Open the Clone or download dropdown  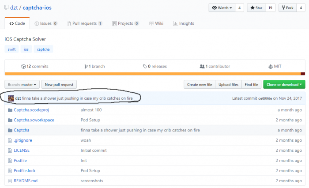[x=284, y=85]
